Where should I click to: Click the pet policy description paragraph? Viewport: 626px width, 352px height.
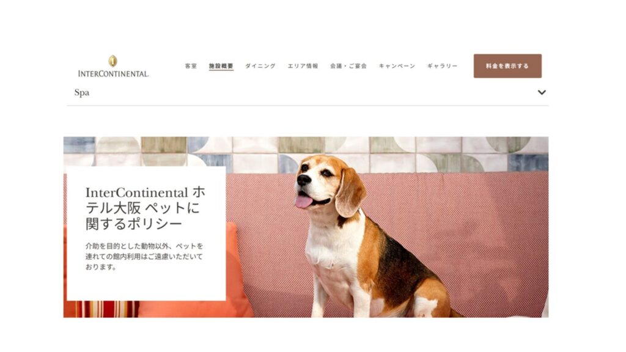click(144, 256)
